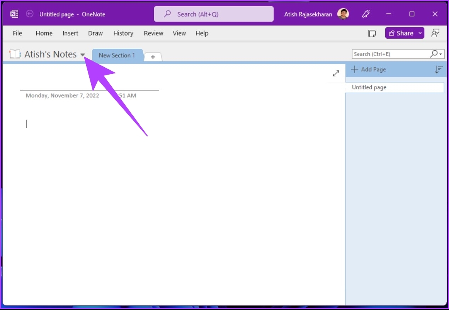Create a new section with the plus tab
Screen dimensions: 449x310
click(153, 57)
